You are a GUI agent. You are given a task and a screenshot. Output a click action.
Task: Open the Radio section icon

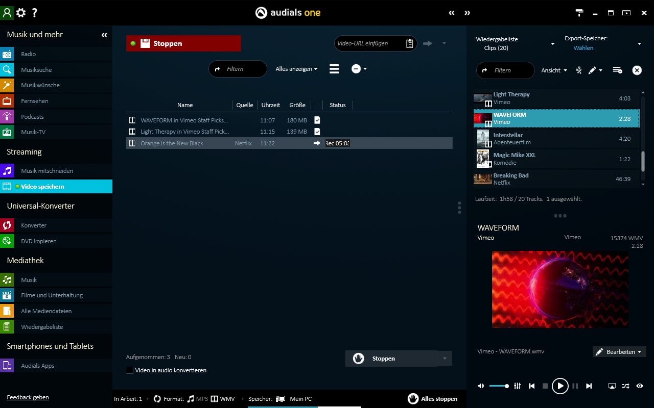tap(7, 54)
